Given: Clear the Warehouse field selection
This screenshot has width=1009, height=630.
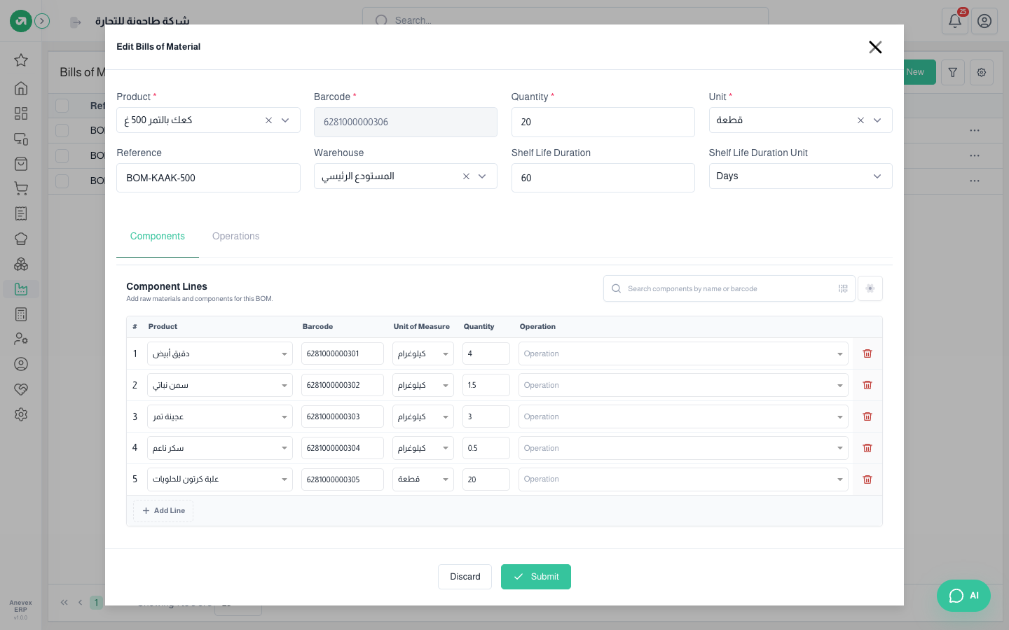Looking at the screenshot, I should pos(466,176).
